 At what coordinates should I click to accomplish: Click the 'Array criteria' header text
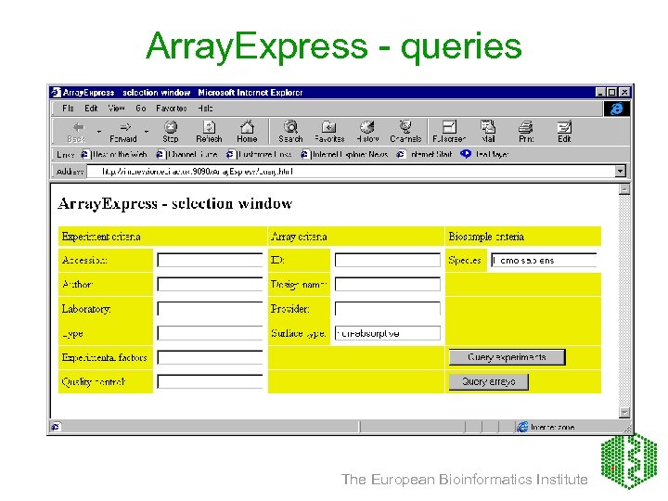coord(299,237)
